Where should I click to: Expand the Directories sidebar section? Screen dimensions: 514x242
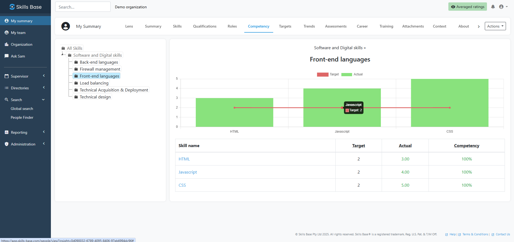pyautogui.click(x=44, y=88)
